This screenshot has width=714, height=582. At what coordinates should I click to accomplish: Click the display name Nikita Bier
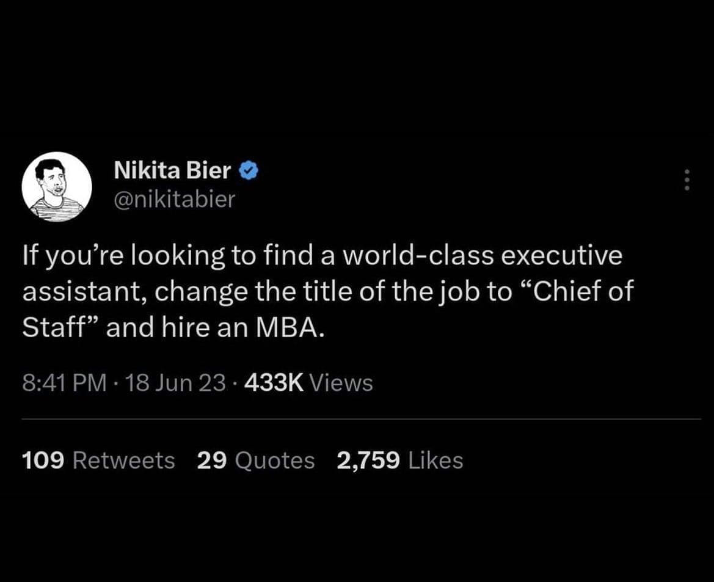(172, 172)
